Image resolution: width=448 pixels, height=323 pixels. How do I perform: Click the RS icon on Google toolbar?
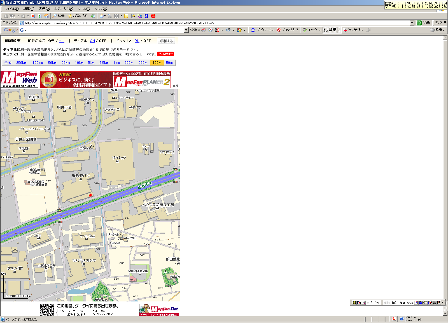217,30
